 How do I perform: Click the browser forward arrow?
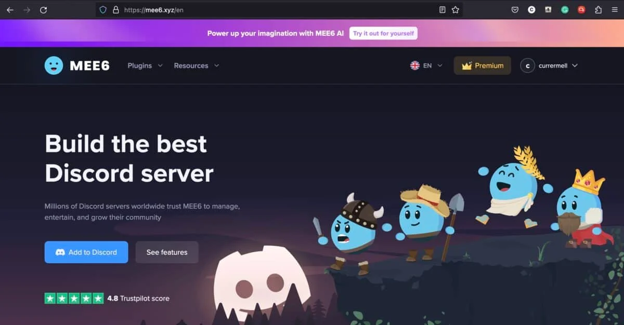pos(27,9)
